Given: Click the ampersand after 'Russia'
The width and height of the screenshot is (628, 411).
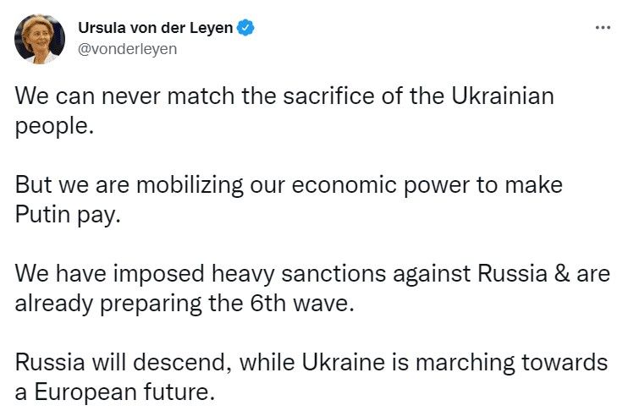Looking at the screenshot, I should [x=562, y=274].
